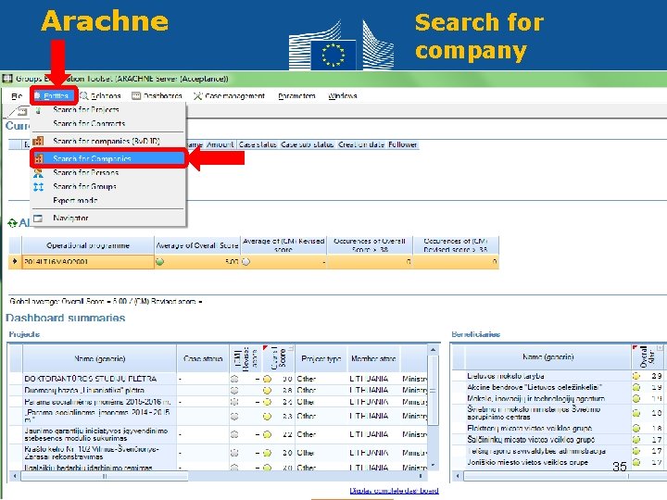Click the Dashboards menu icon
Image resolution: width=667 pixels, height=500 pixels.
(135, 96)
